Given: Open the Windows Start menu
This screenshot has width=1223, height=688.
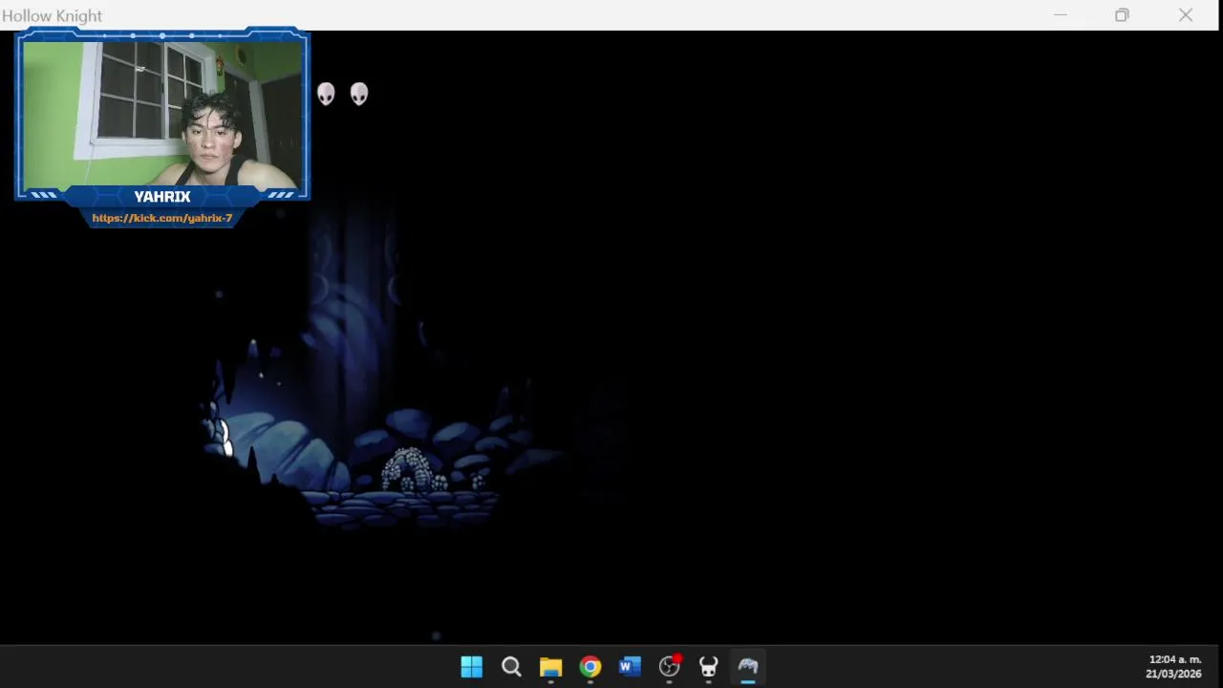Looking at the screenshot, I should click(472, 666).
